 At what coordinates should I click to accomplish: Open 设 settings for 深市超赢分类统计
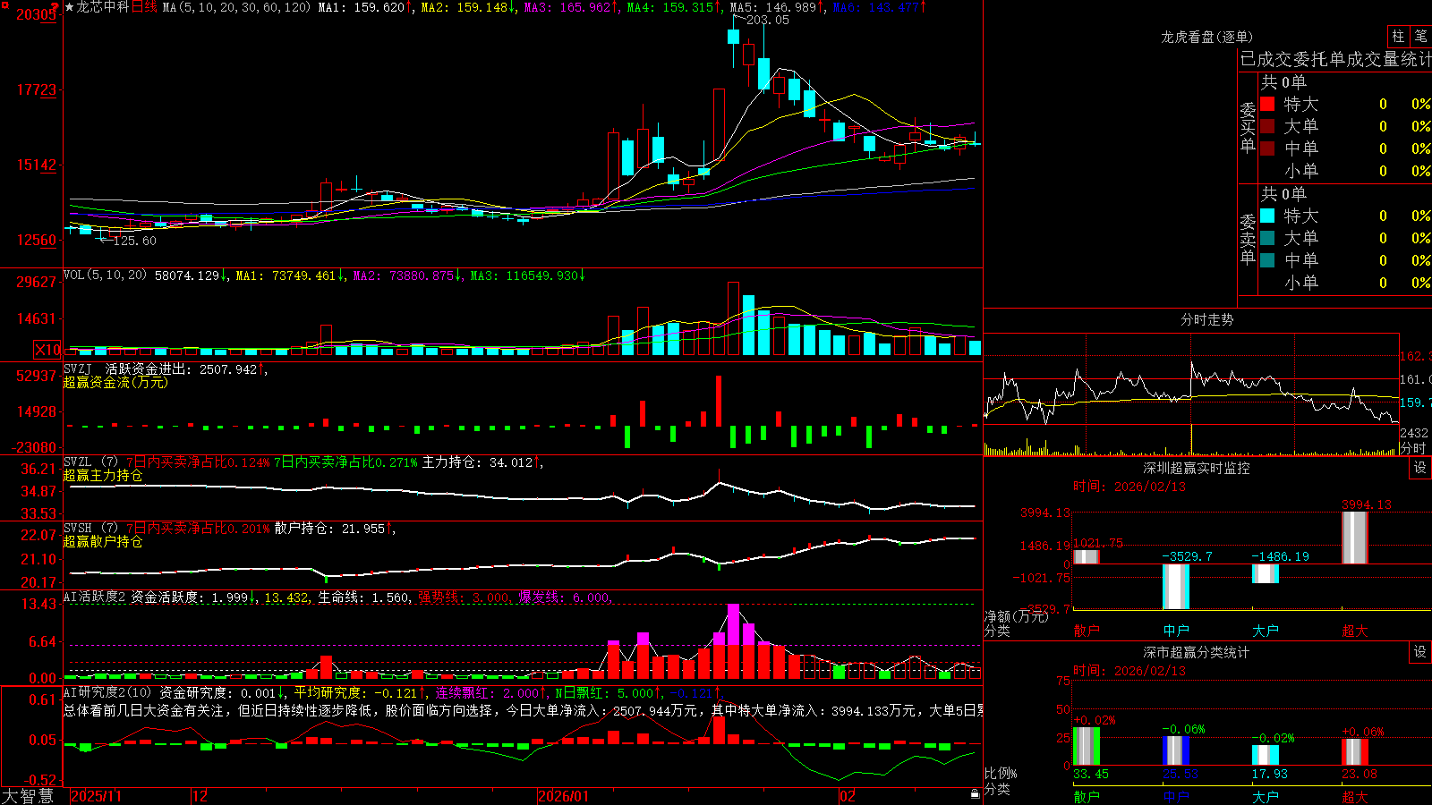click(x=1420, y=652)
